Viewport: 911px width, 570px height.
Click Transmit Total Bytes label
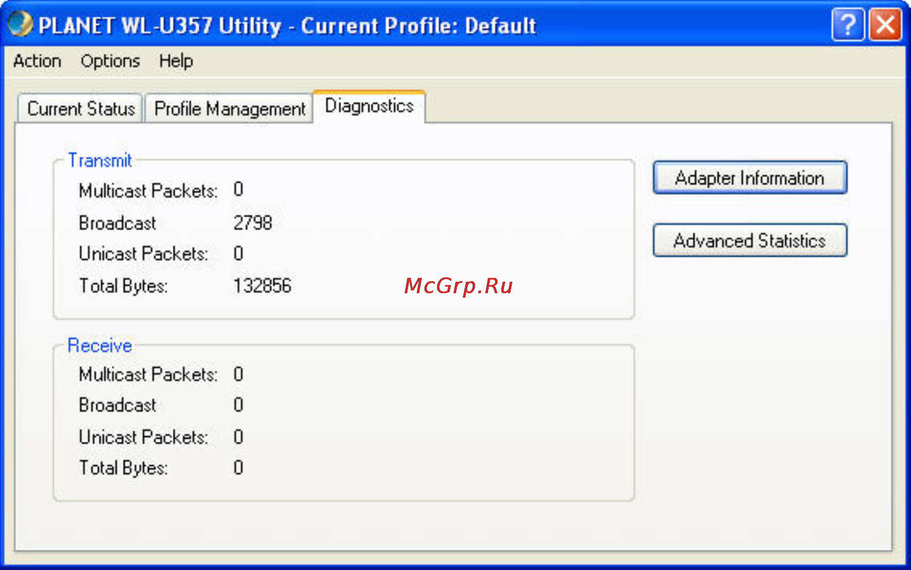click(x=123, y=286)
